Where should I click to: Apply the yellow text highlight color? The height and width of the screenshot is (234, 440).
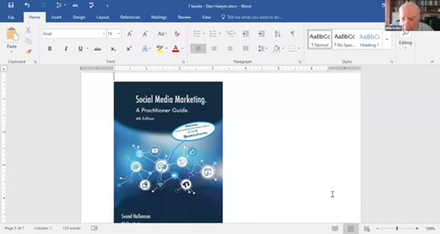pyautogui.click(x=160, y=49)
